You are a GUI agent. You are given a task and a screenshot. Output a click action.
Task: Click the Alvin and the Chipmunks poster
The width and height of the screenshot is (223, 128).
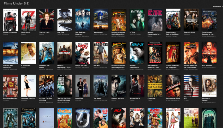pos(155,118)
